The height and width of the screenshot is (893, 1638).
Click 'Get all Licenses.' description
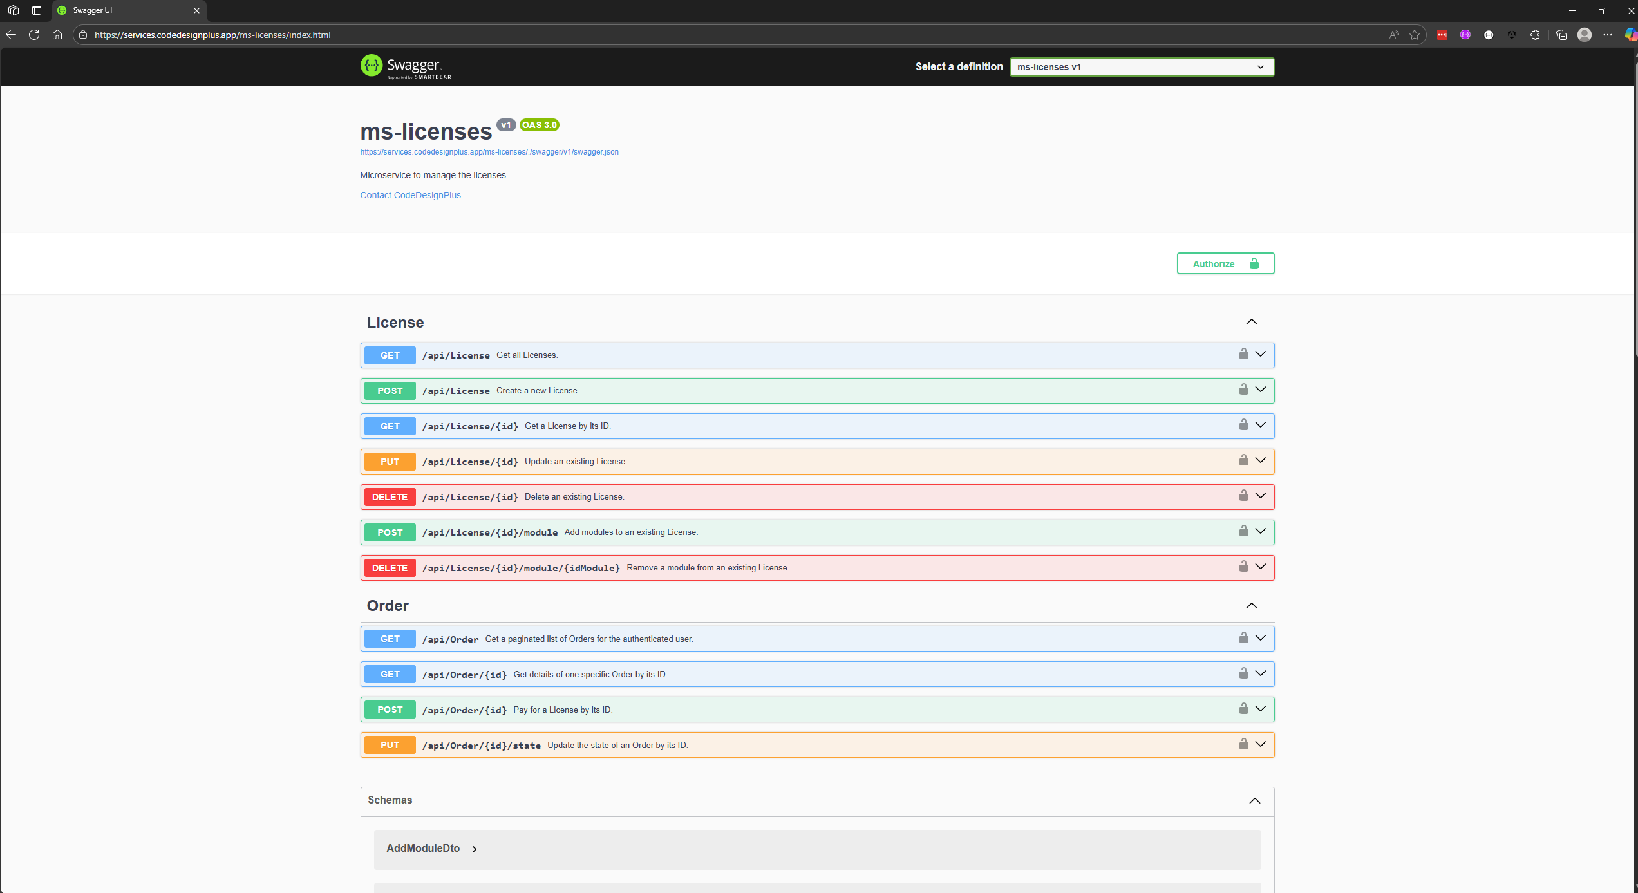527,355
